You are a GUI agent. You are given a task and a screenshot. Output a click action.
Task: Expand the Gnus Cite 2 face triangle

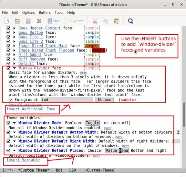tap(14, 41)
